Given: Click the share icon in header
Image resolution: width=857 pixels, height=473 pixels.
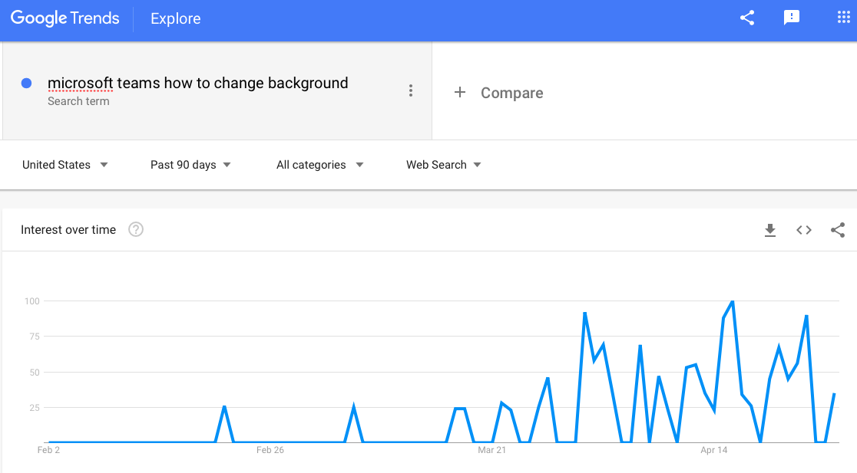Looking at the screenshot, I should (747, 18).
